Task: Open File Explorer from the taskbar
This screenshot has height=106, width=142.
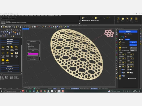Action: (x=37, y=91)
